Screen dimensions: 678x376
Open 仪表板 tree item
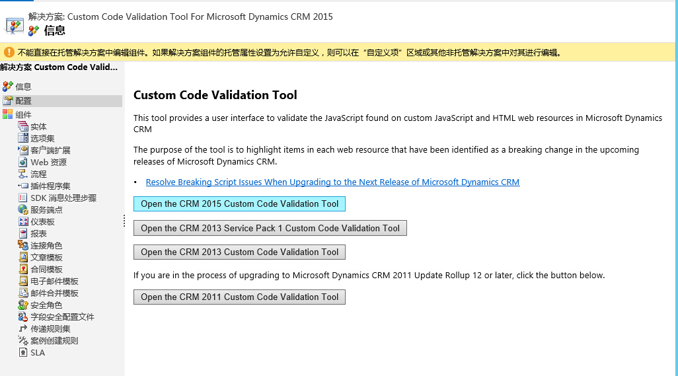coord(42,222)
